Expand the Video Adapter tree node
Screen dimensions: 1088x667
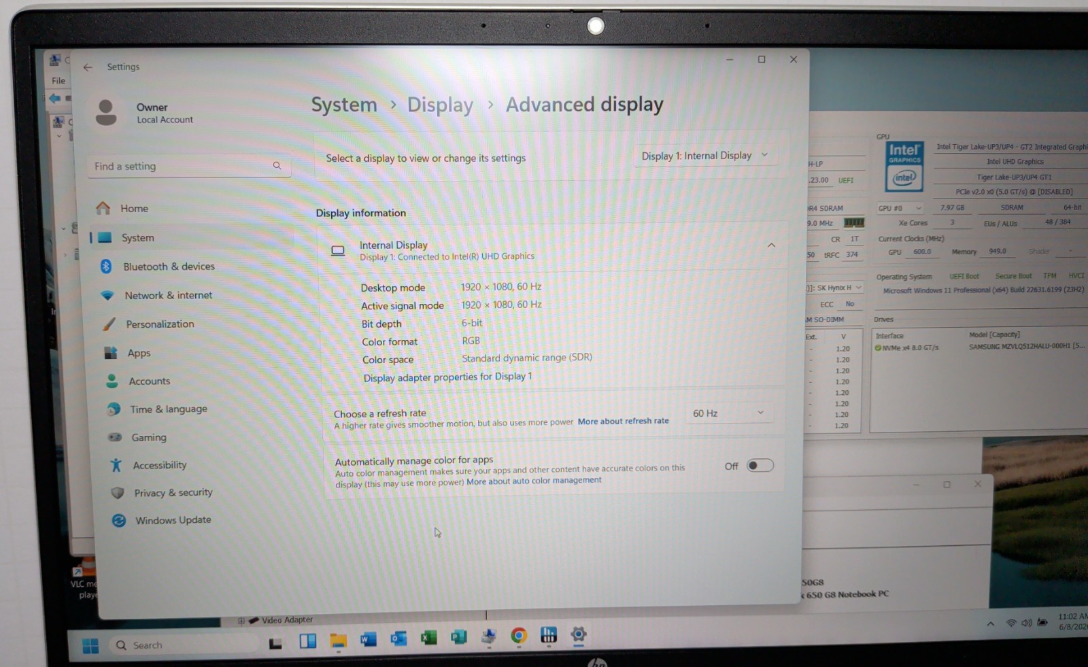coord(241,621)
